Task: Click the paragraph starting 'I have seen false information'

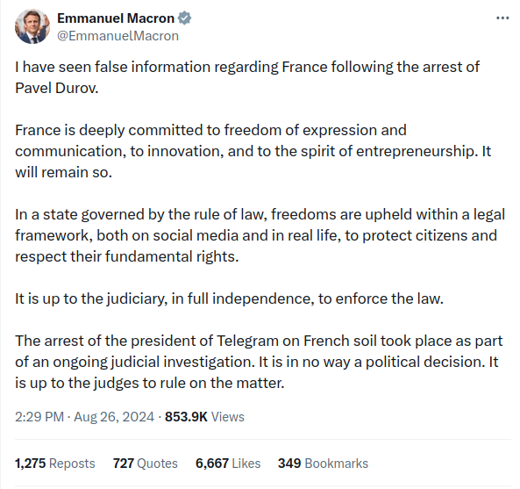Action: coord(247,77)
